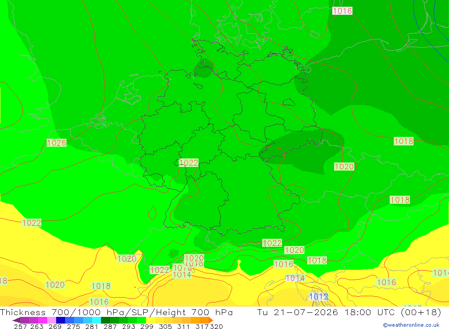Click the '(00+18)' forecast run text

pos(421,312)
